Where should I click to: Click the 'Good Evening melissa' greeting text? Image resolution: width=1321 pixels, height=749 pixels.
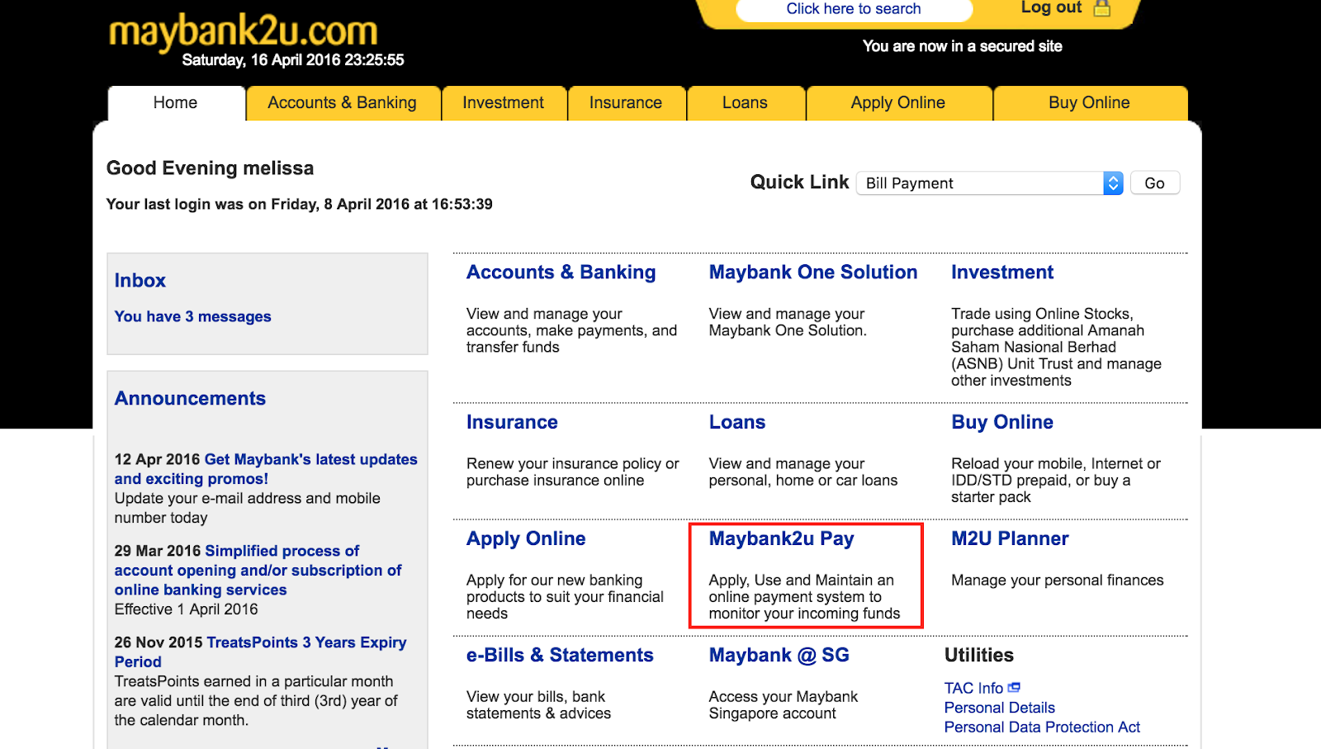point(211,168)
